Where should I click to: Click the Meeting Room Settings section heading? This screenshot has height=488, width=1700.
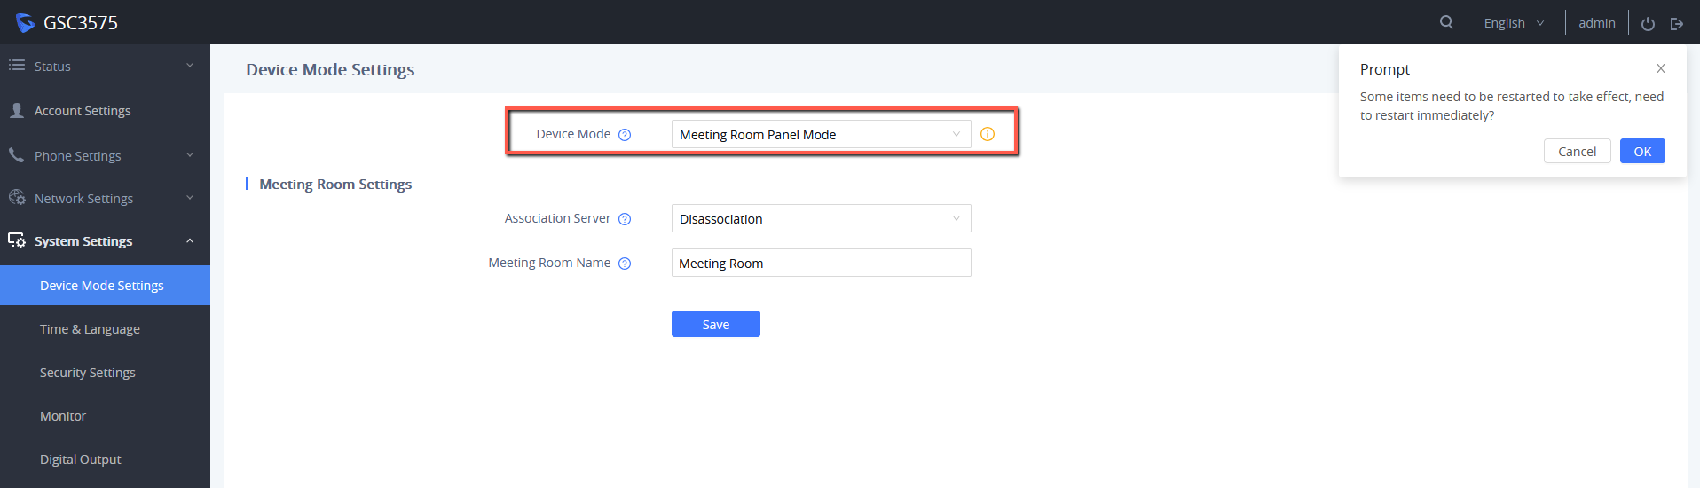[x=335, y=184]
